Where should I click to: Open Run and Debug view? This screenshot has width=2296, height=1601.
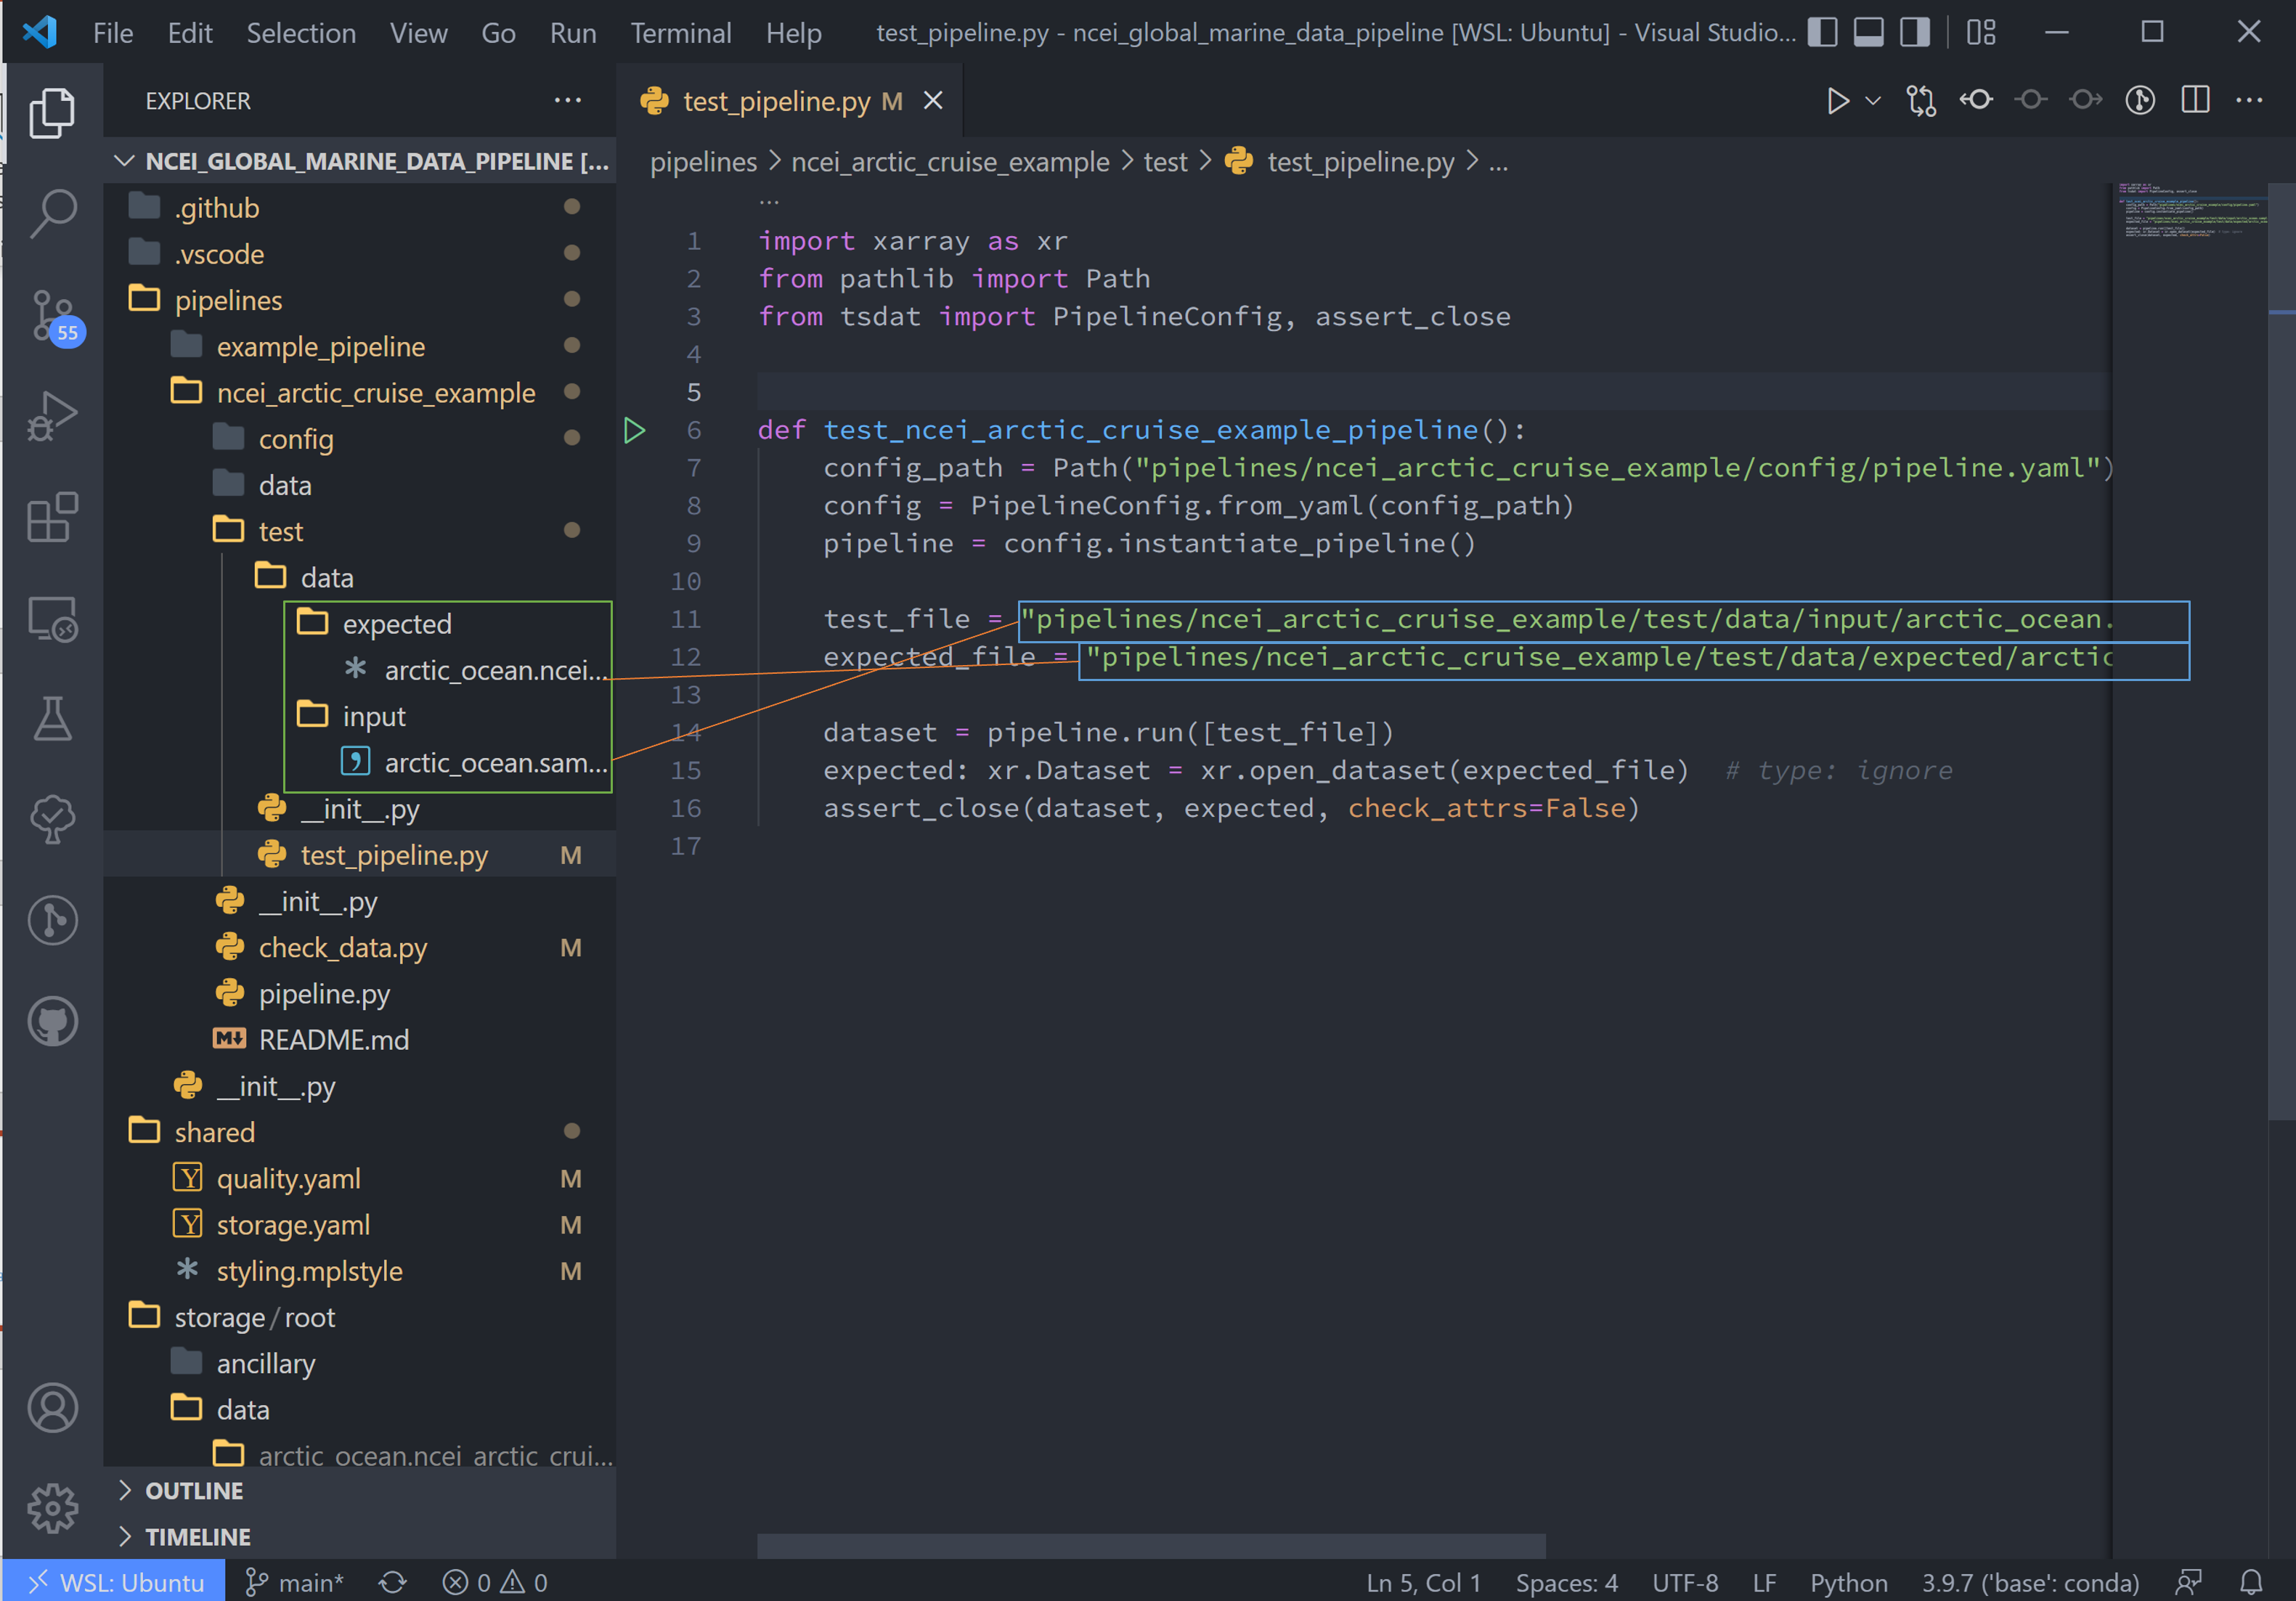[53, 415]
